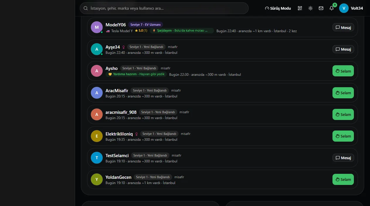This screenshot has height=206, width=370.
Task: Open Şarjdayım status chip on ModelY06
Action: [182, 30]
